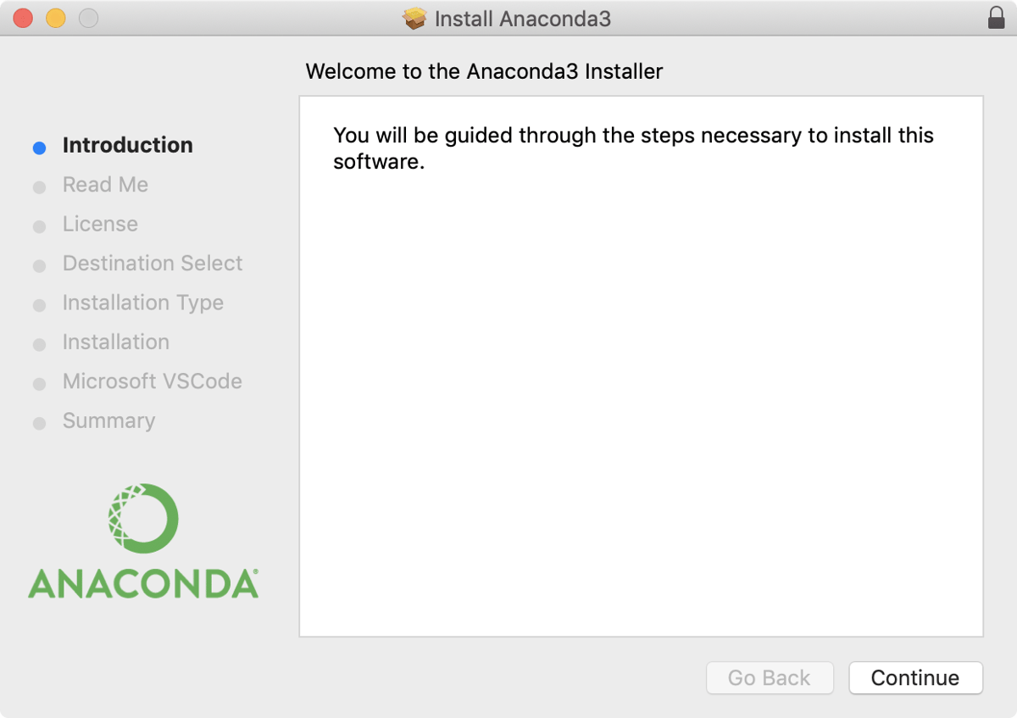
Task: Click the Read Me step bullet
Action: (x=39, y=187)
